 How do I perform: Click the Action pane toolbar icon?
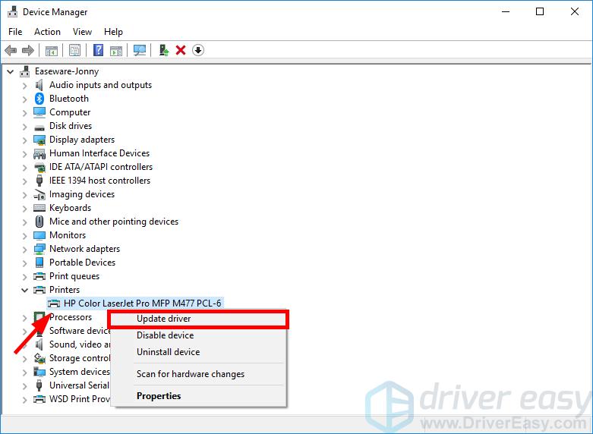(116, 50)
